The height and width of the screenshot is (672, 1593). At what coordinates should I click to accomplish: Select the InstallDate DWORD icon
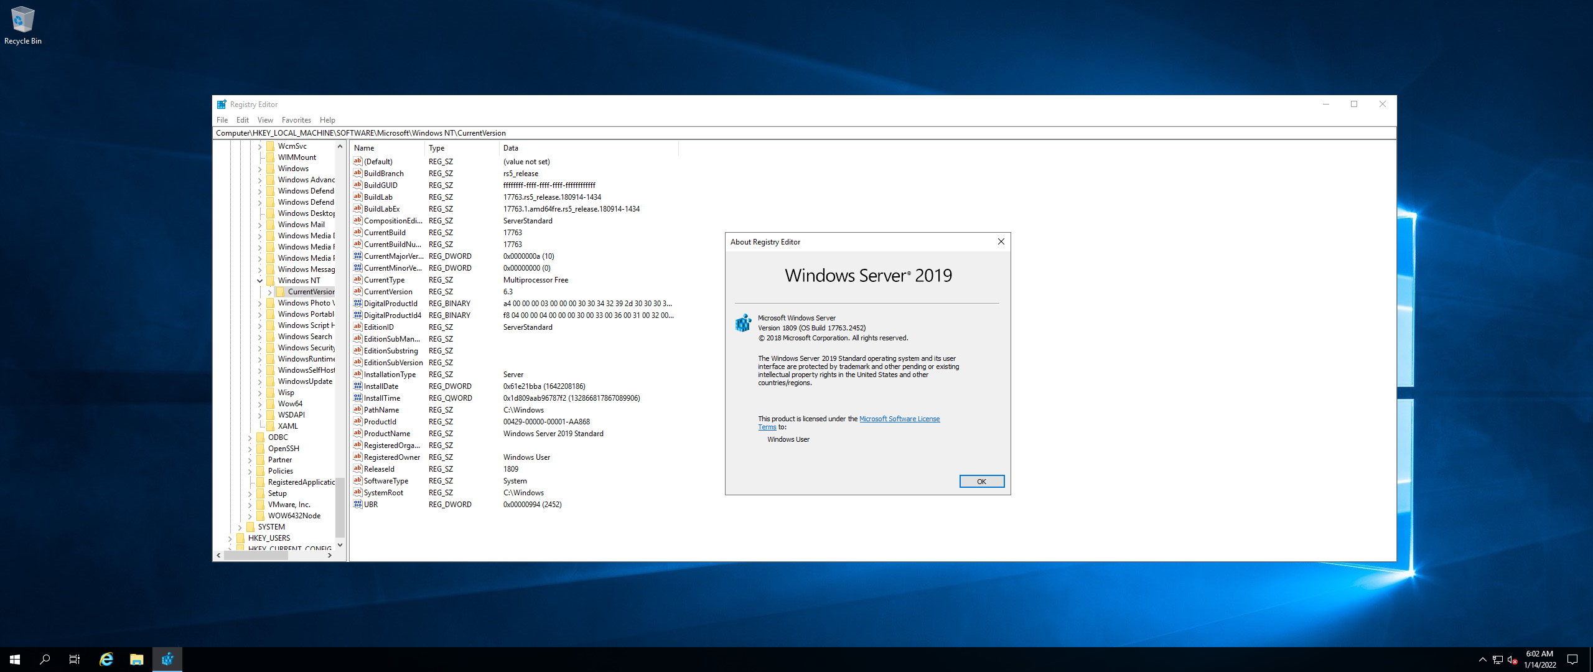[358, 386]
